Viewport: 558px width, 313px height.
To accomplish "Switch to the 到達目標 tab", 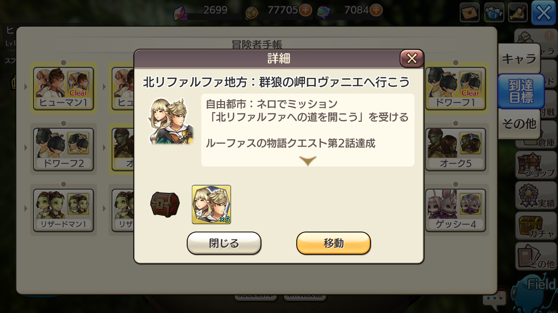I will coord(521,91).
